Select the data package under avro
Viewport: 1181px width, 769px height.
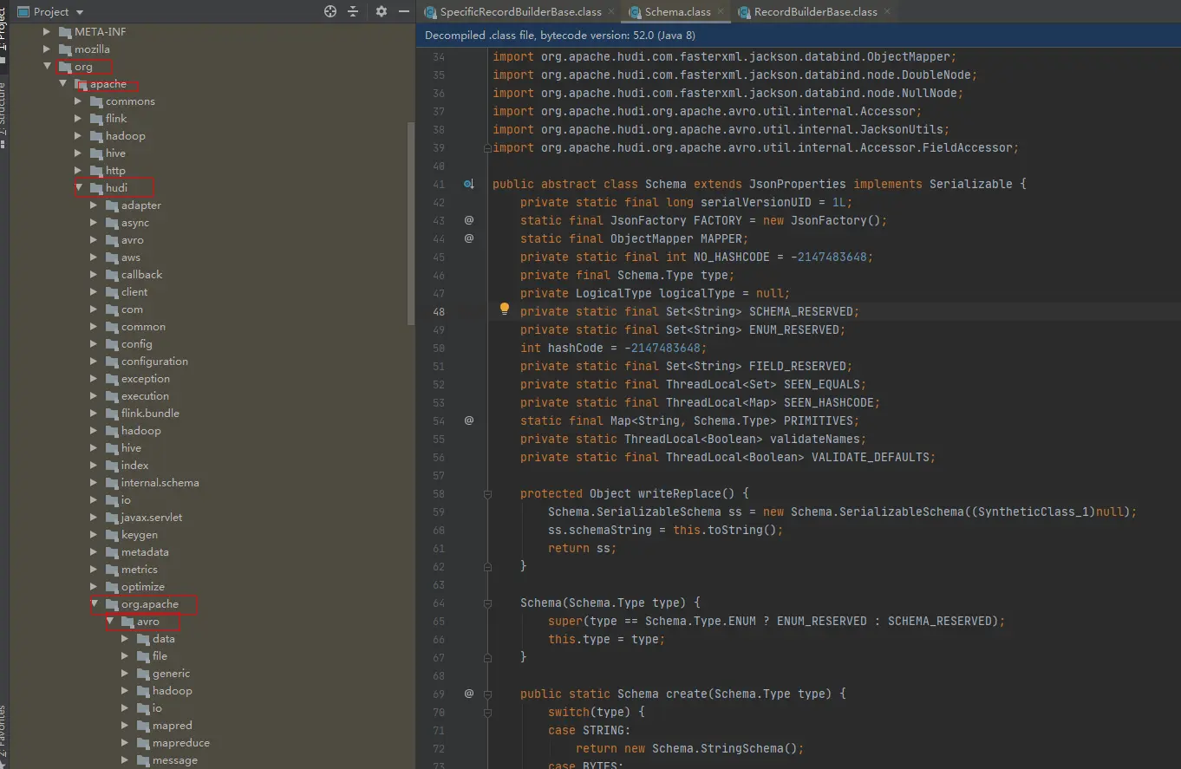[x=163, y=639]
